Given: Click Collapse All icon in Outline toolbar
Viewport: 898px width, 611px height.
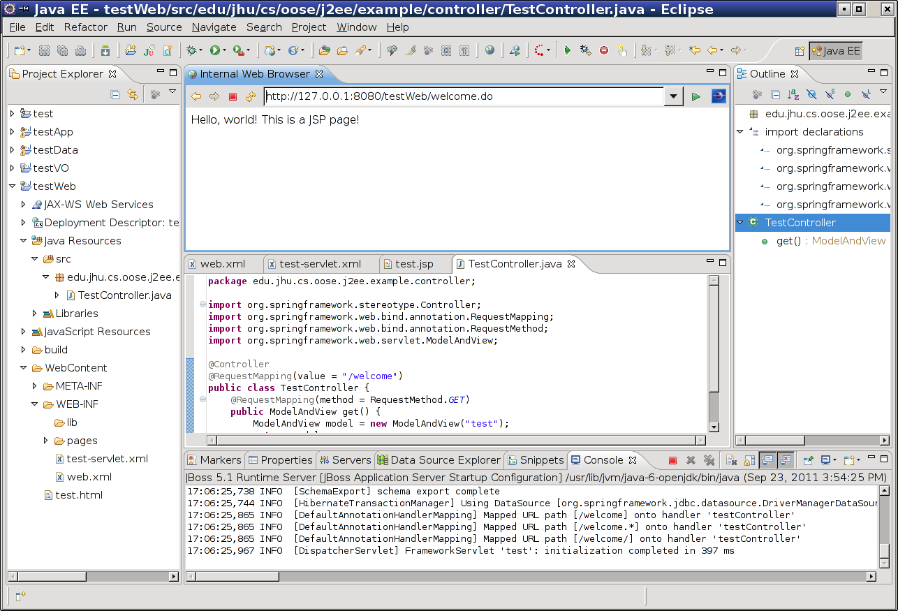Looking at the screenshot, I should click(x=775, y=94).
